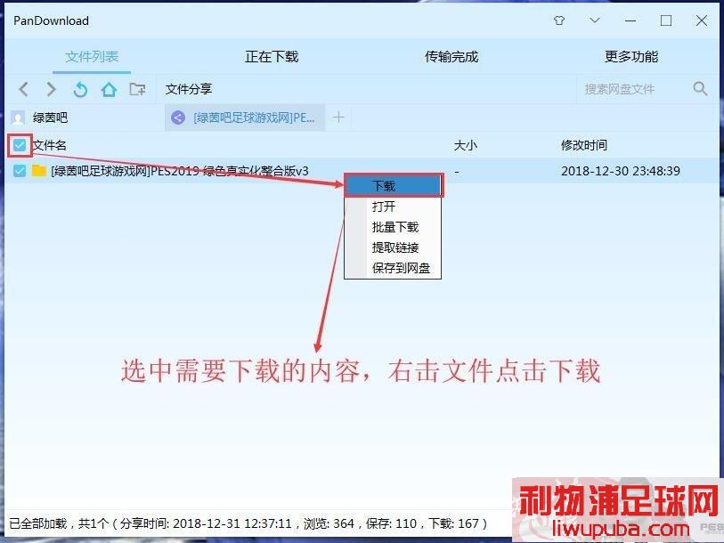Sort by the 大小 column header
This screenshot has height=543, width=724.
coord(466,145)
